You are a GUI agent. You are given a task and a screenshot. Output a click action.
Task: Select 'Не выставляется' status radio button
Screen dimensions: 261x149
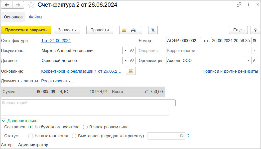coord(31,136)
